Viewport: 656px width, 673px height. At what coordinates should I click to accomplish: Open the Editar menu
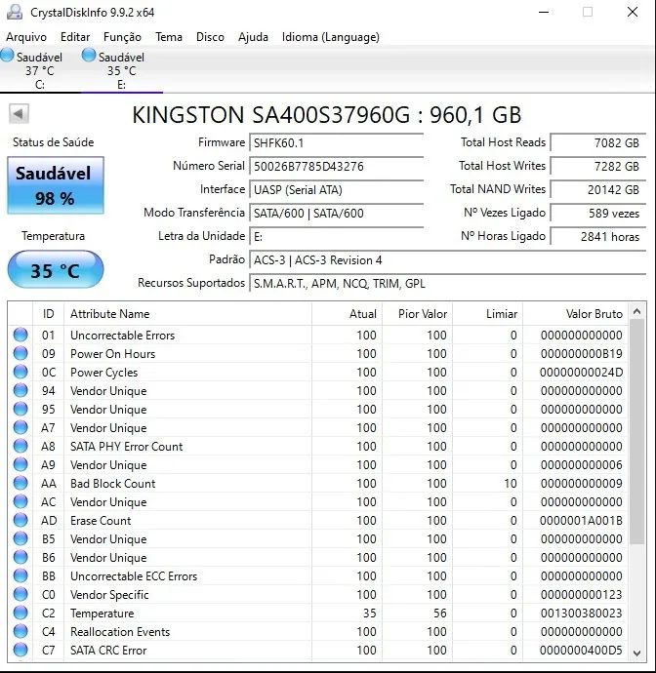click(x=75, y=37)
